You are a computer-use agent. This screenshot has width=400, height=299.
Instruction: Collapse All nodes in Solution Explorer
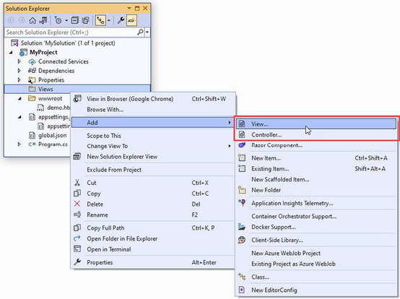[75, 20]
